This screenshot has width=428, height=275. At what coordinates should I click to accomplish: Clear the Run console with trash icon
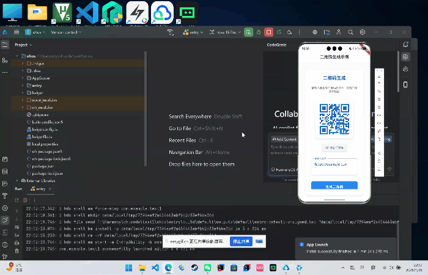tap(17, 251)
